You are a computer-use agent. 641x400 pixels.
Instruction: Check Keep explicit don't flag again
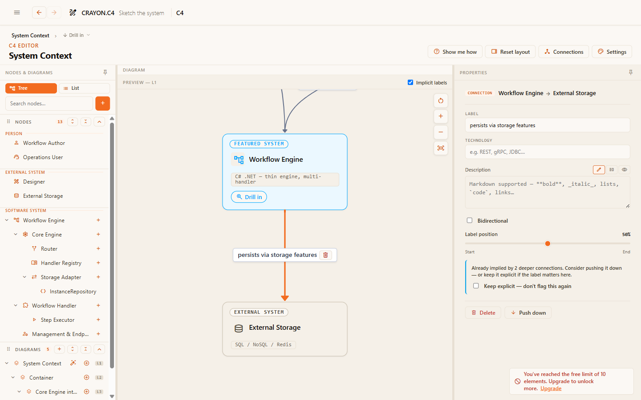tap(476, 286)
